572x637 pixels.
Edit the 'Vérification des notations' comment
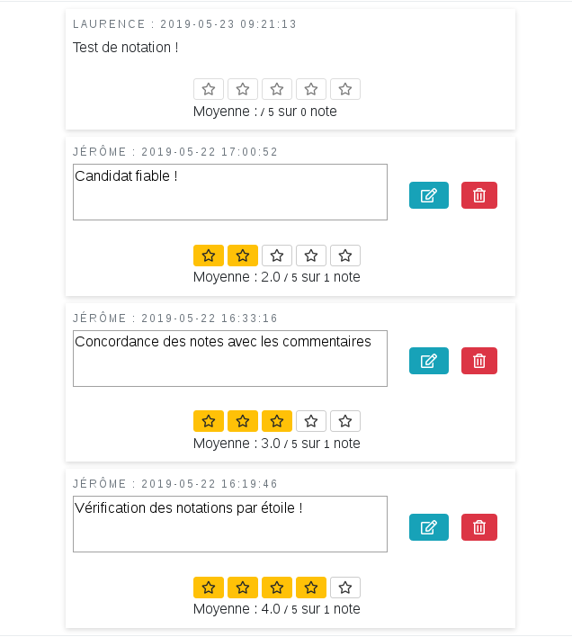(429, 527)
